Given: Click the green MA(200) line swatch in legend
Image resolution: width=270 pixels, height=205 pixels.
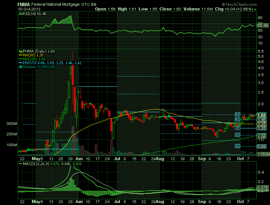Looking at the screenshot, I should pos(20,59).
